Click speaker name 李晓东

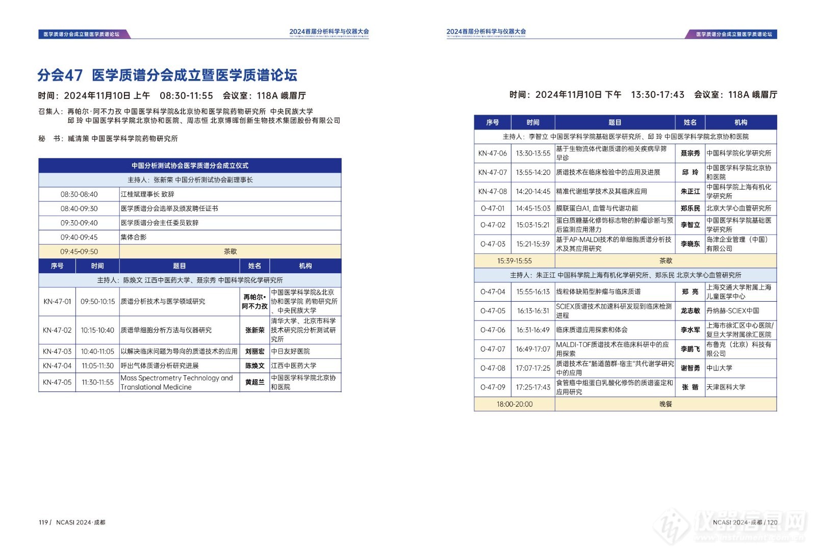click(x=690, y=244)
